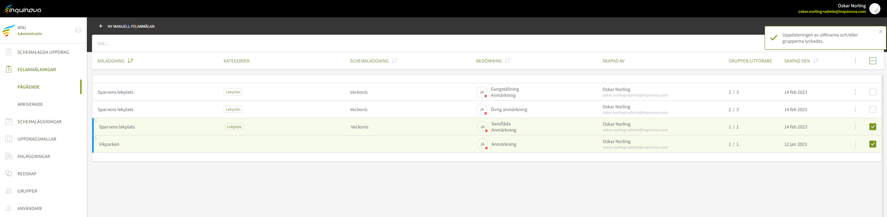The image size is (887, 217).
Task: Open the user profile avatar
Action: (874, 9)
